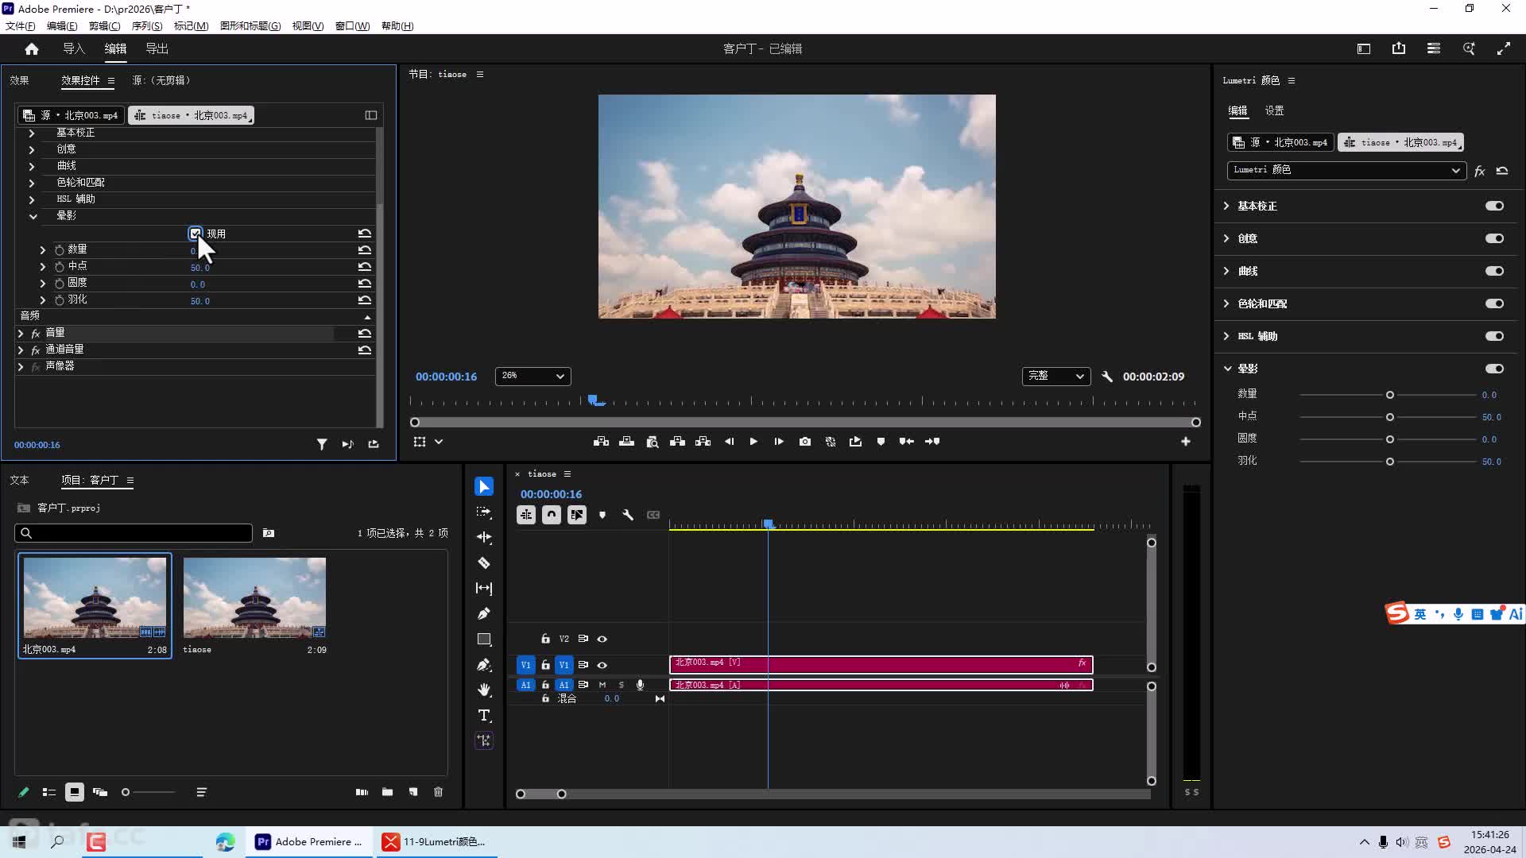Mute the A1 audio track
1526x858 pixels.
602,685
